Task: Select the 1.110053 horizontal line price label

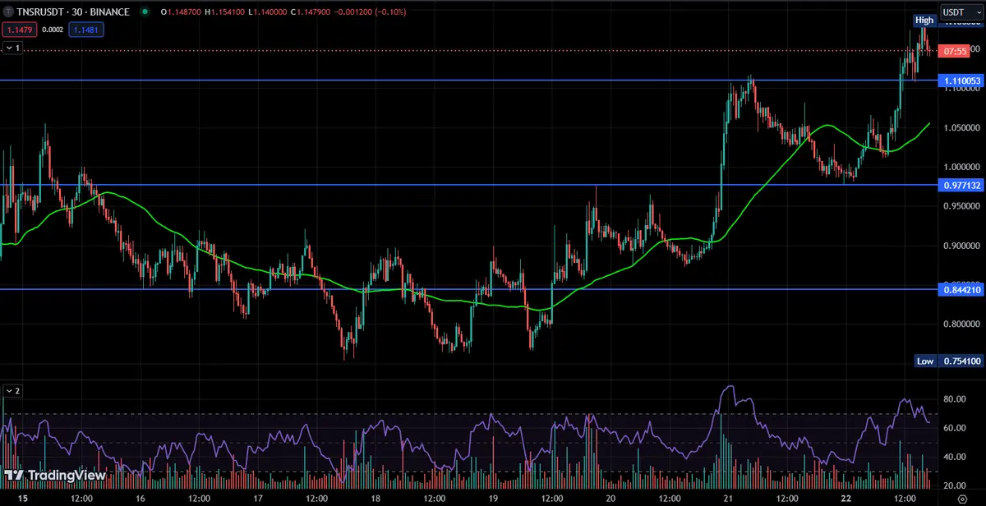Action: (960, 81)
